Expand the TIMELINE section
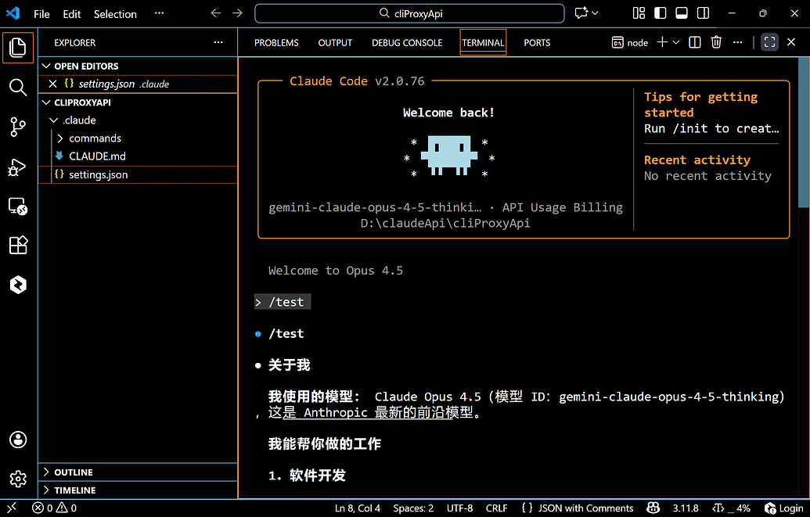810x517 pixels. coord(138,490)
